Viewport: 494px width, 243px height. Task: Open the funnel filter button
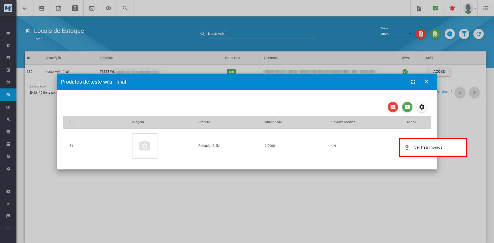464,34
